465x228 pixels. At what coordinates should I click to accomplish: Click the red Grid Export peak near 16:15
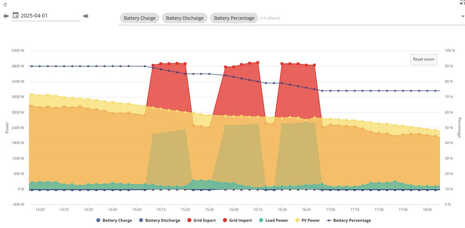257,63
